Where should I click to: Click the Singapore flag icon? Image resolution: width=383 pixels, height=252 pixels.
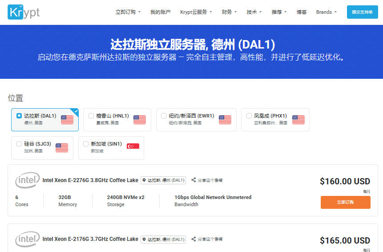tap(133, 146)
